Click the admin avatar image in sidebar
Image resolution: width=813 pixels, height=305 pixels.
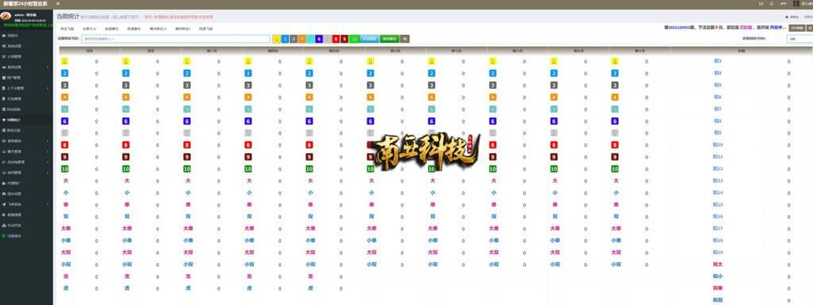tap(6, 16)
